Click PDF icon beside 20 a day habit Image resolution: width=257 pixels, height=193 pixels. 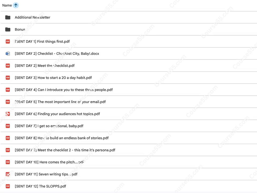[x=8, y=78]
